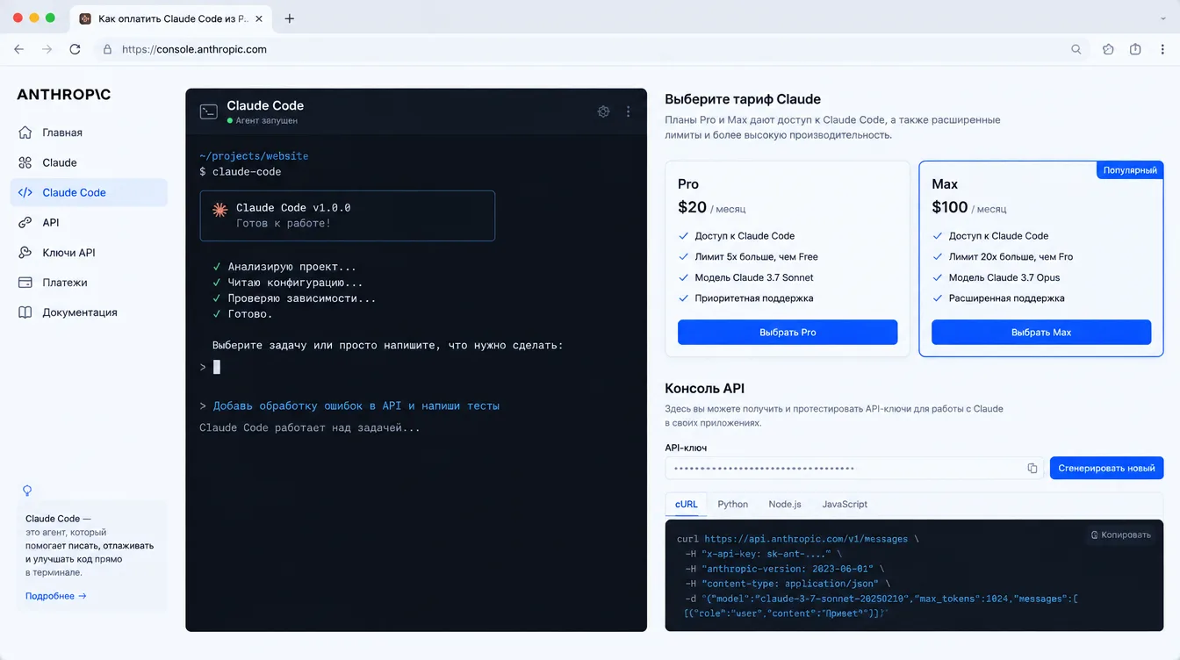
Task: Select the browser tab about Claude Code payment
Action: (171, 18)
